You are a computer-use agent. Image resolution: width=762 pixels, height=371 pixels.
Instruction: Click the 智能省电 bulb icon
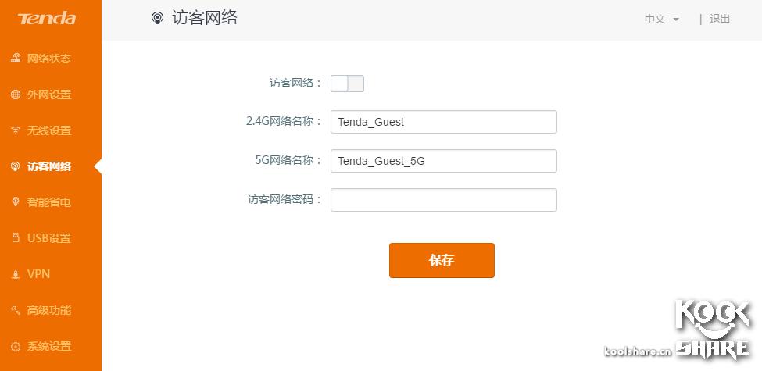pos(16,202)
